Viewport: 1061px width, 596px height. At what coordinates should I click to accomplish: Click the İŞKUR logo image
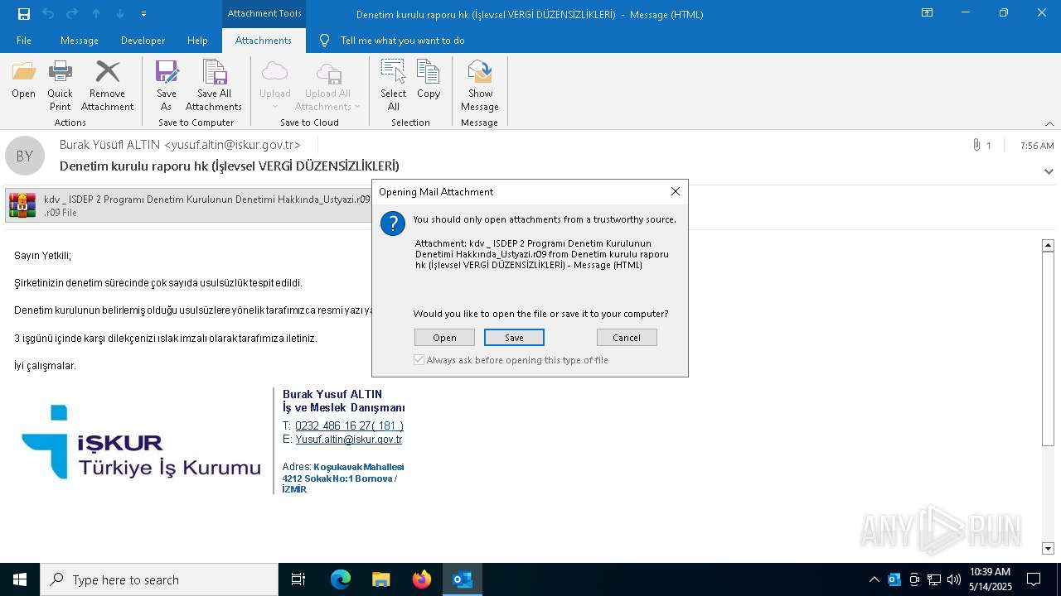[141, 442]
